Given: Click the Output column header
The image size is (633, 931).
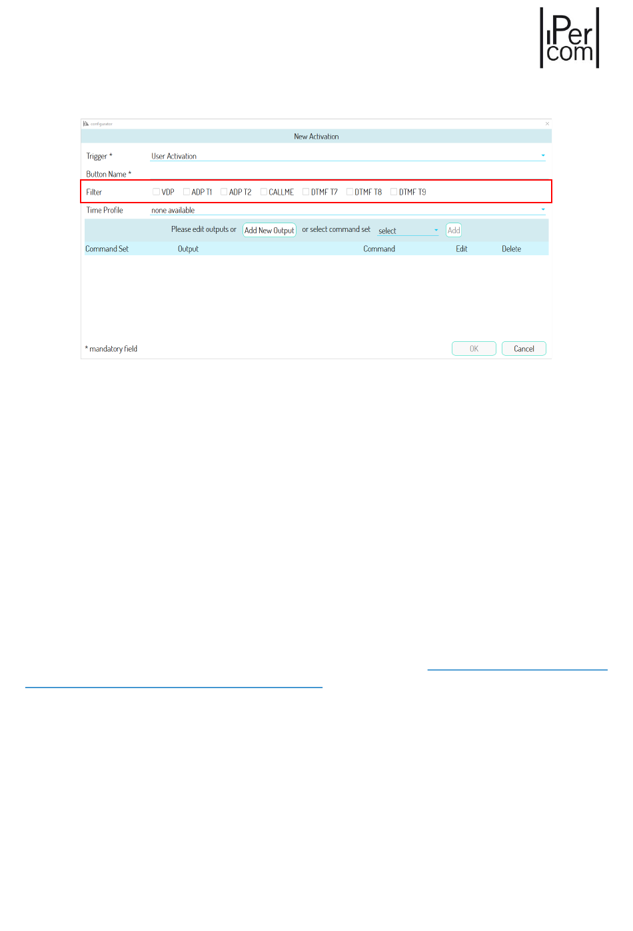Looking at the screenshot, I should [188, 249].
